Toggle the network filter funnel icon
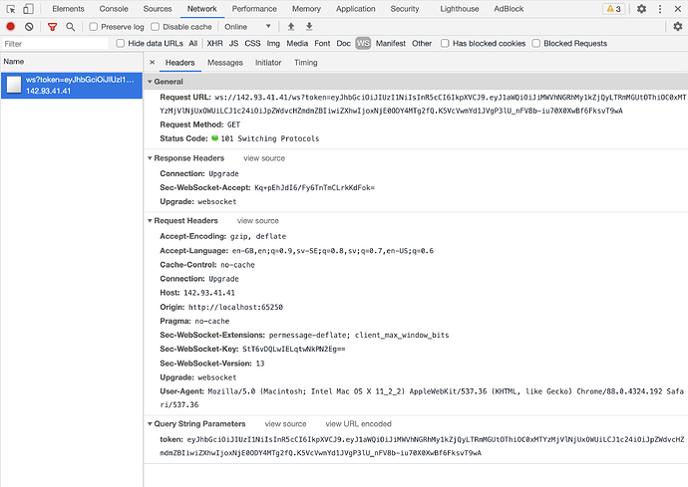This screenshot has height=487, width=688. click(x=52, y=27)
